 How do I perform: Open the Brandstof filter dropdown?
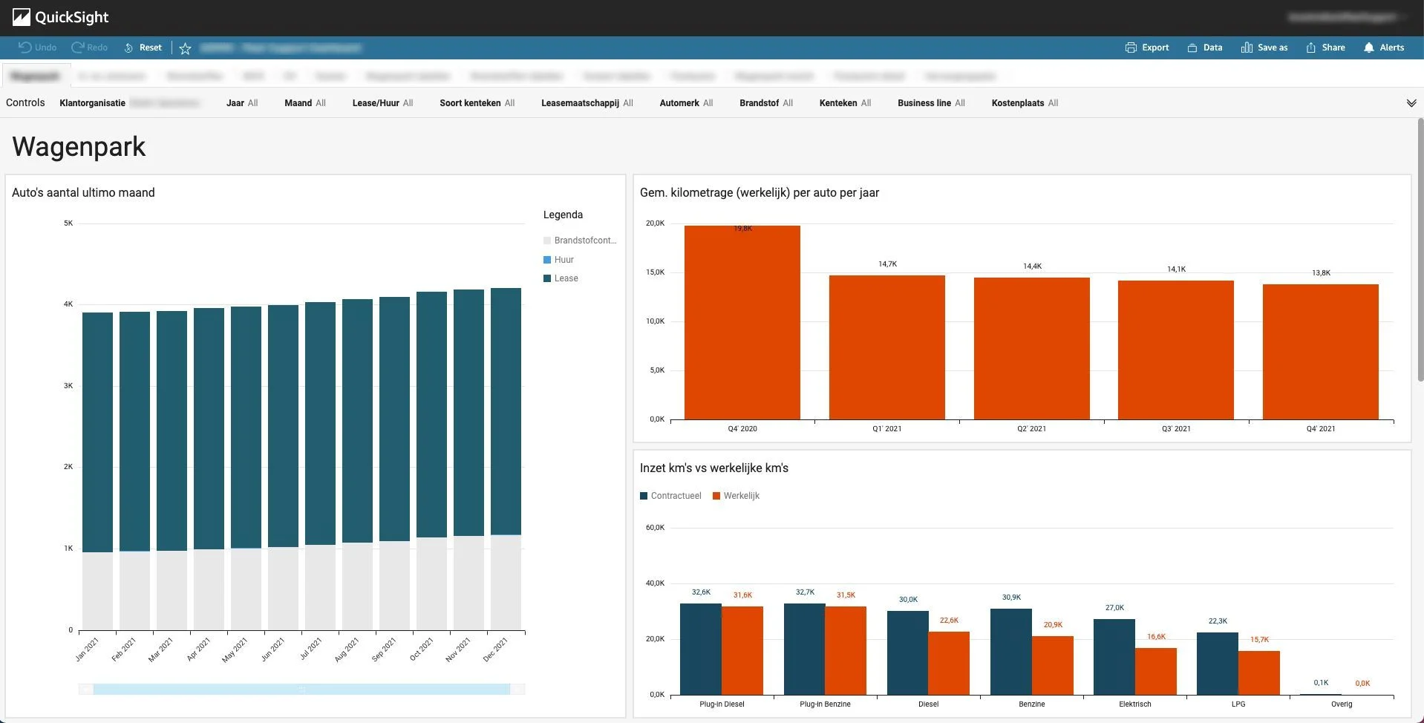pyautogui.click(x=766, y=103)
